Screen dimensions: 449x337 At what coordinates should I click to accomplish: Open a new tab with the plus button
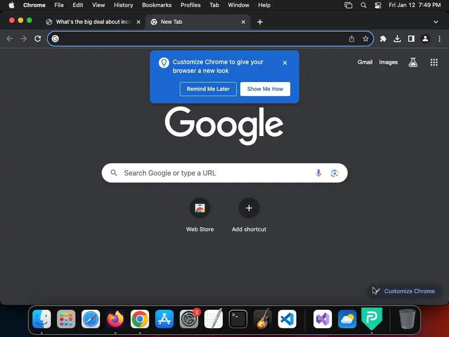pos(260,22)
